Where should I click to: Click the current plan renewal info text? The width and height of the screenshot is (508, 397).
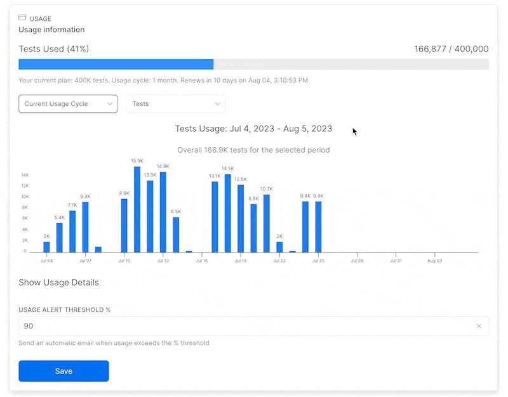point(163,81)
